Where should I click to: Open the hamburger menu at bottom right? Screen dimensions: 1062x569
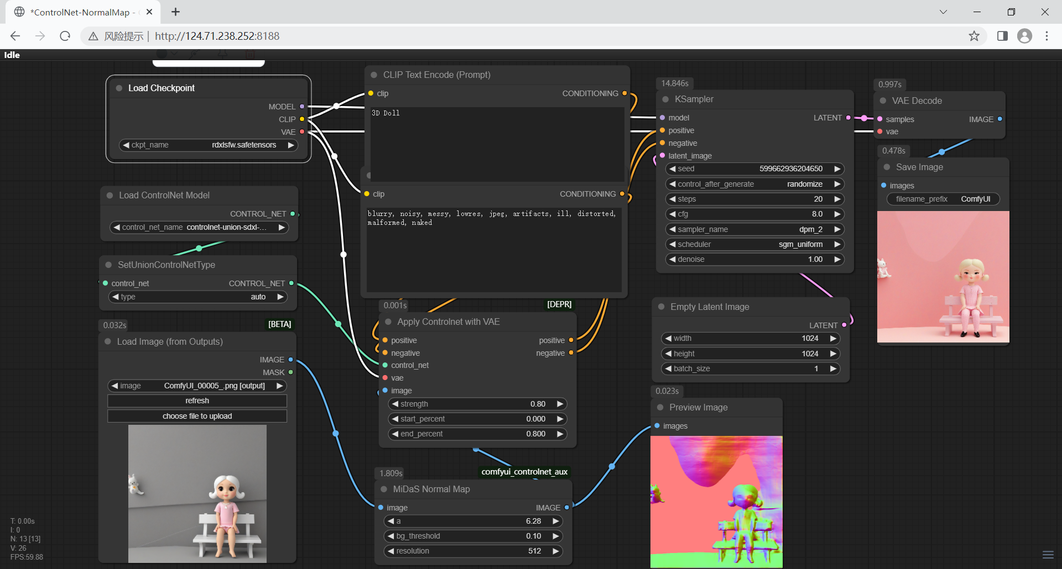pos(1048,555)
